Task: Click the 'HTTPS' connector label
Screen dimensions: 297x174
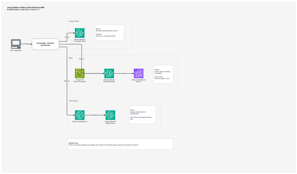Action: click(x=26, y=44)
